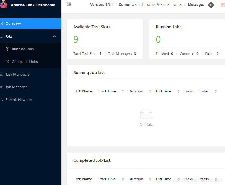The width and height of the screenshot is (225, 185).
Task: Click the Failed 0 statistic
Action: point(212,54)
